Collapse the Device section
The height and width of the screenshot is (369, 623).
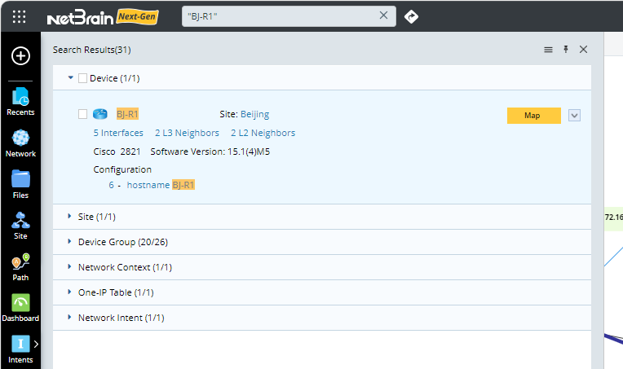[x=71, y=77]
